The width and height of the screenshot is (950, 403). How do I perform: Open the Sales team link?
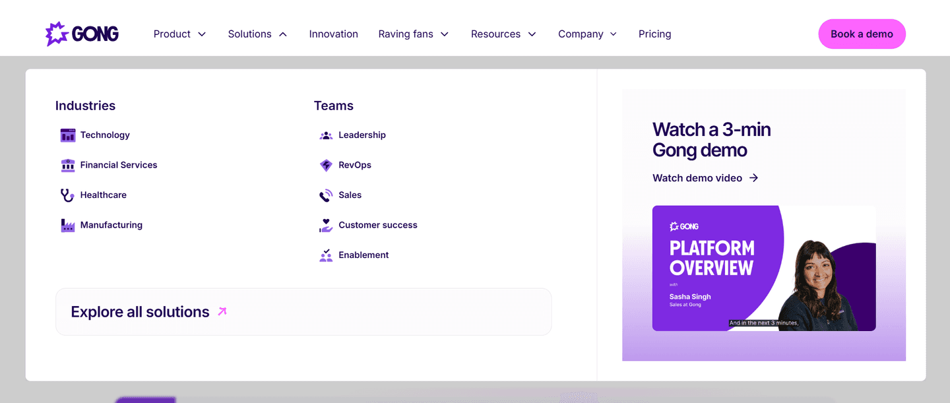coord(350,195)
